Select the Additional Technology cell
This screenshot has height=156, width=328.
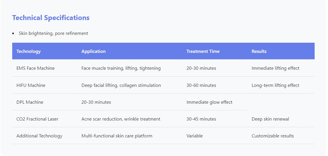coord(39,136)
